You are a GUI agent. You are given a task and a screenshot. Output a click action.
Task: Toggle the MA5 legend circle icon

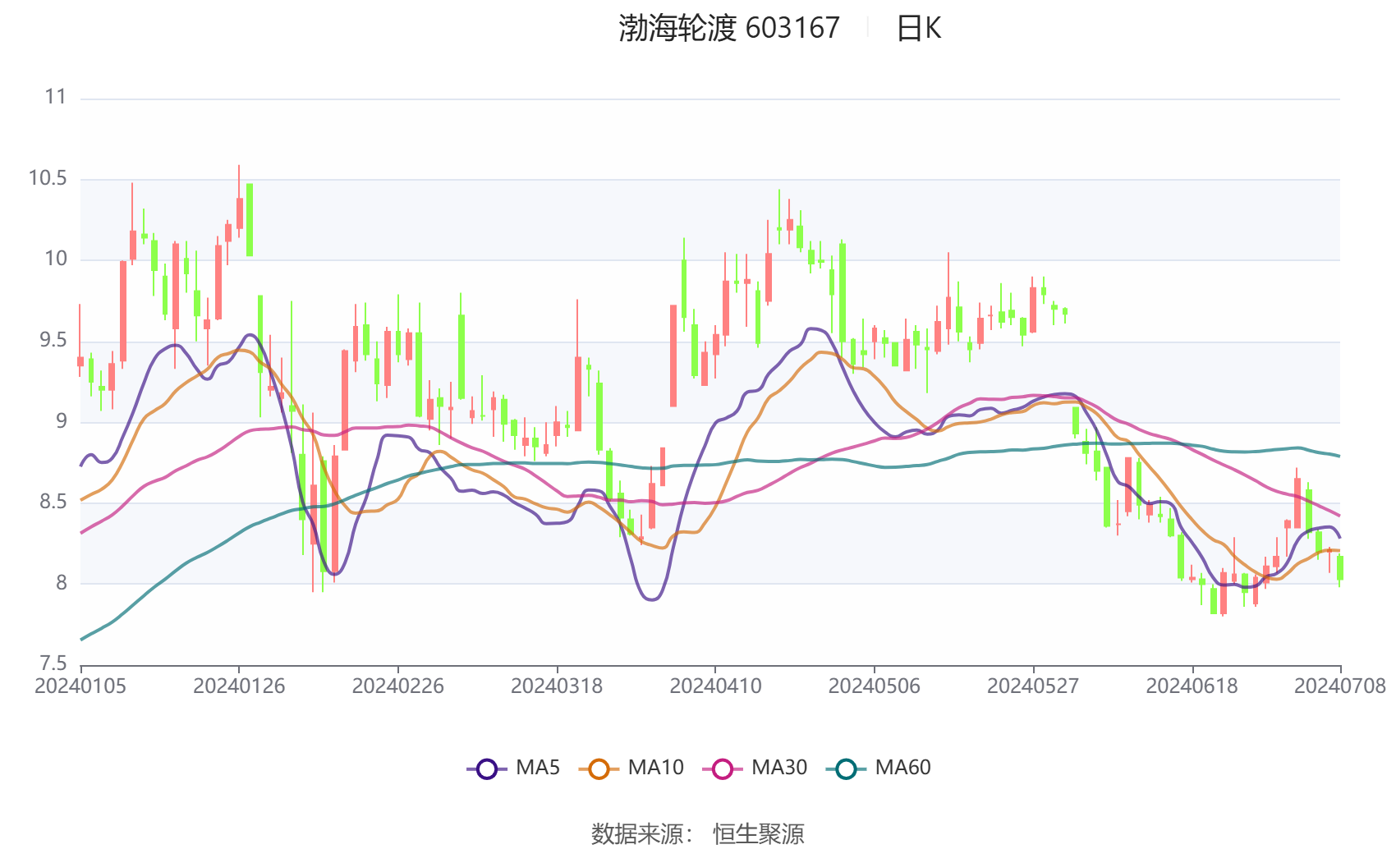tap(487, 769)
